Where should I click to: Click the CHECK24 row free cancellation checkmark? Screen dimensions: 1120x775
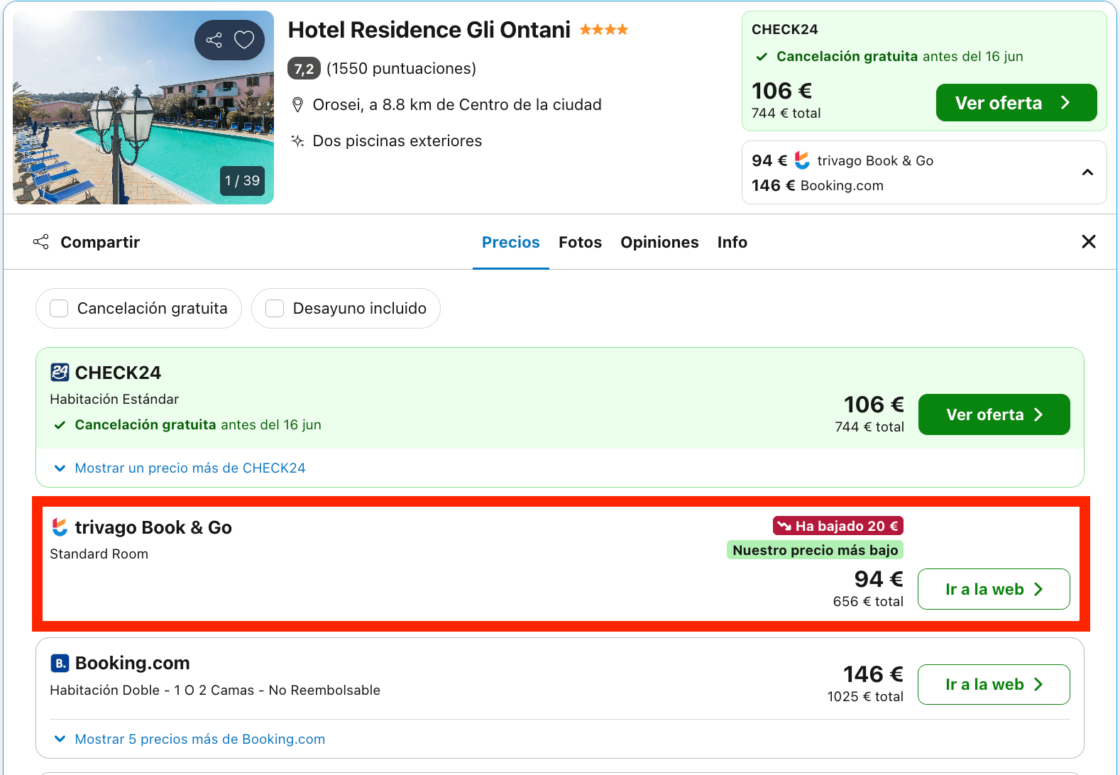pos(60,425)
